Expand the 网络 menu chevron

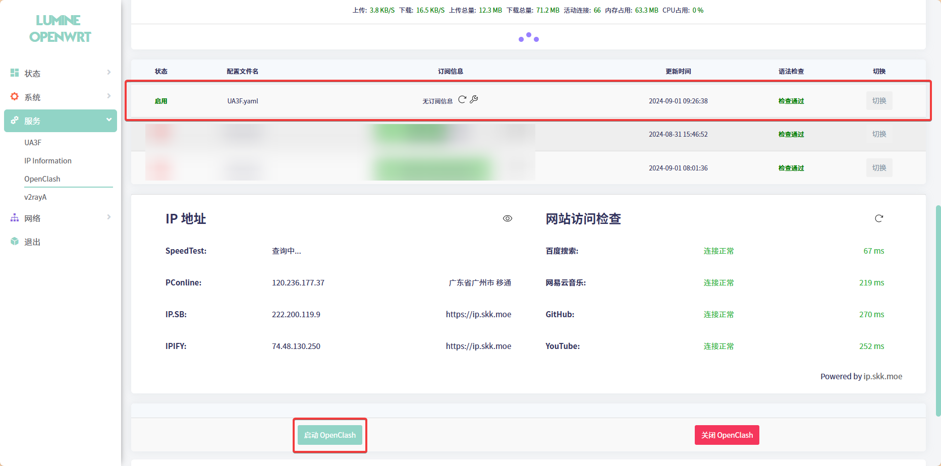pos(108,217)
